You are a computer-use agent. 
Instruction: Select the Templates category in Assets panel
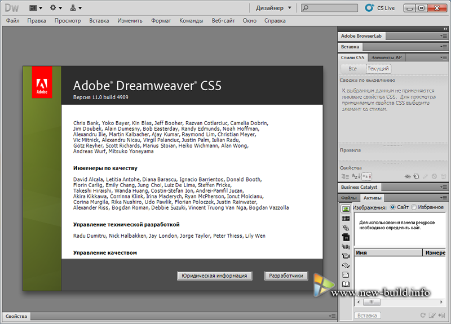coord(346,275)
